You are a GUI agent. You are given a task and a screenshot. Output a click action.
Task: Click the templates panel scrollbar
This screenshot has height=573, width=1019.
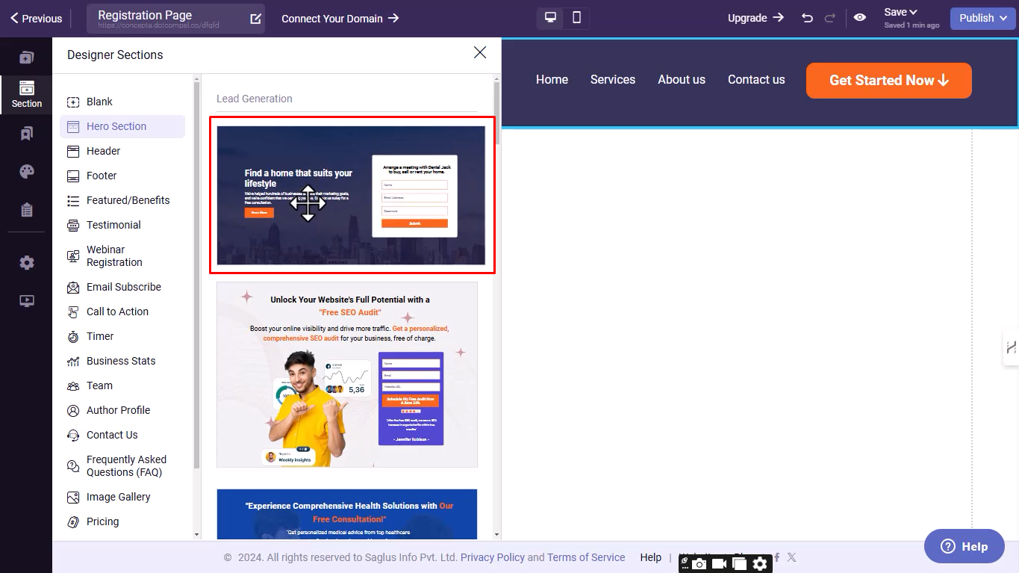click(497, 112)
